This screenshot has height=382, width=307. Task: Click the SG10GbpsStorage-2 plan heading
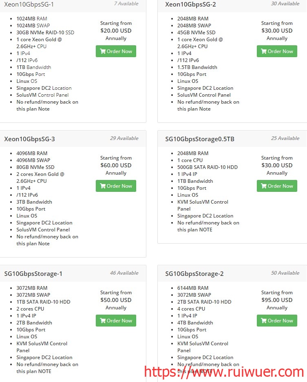(x=194, y=273)
